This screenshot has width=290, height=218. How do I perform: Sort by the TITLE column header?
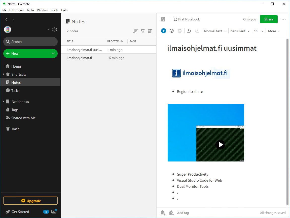coord(70,41)
